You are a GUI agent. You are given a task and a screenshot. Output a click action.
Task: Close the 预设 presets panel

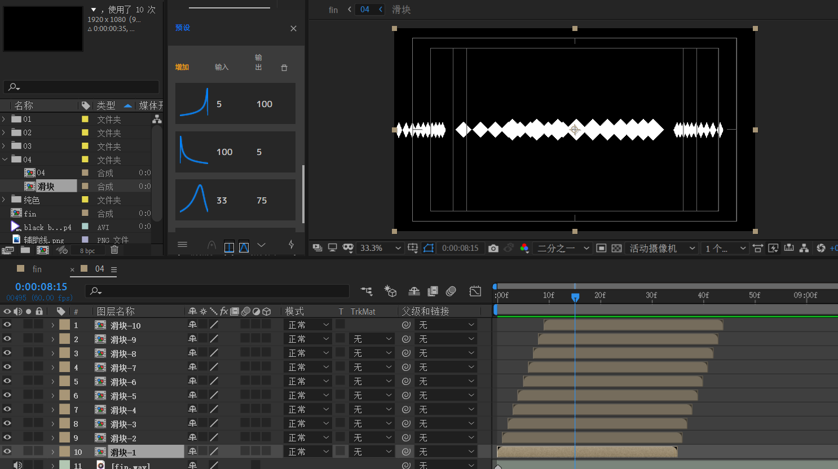tap(293, 28)
